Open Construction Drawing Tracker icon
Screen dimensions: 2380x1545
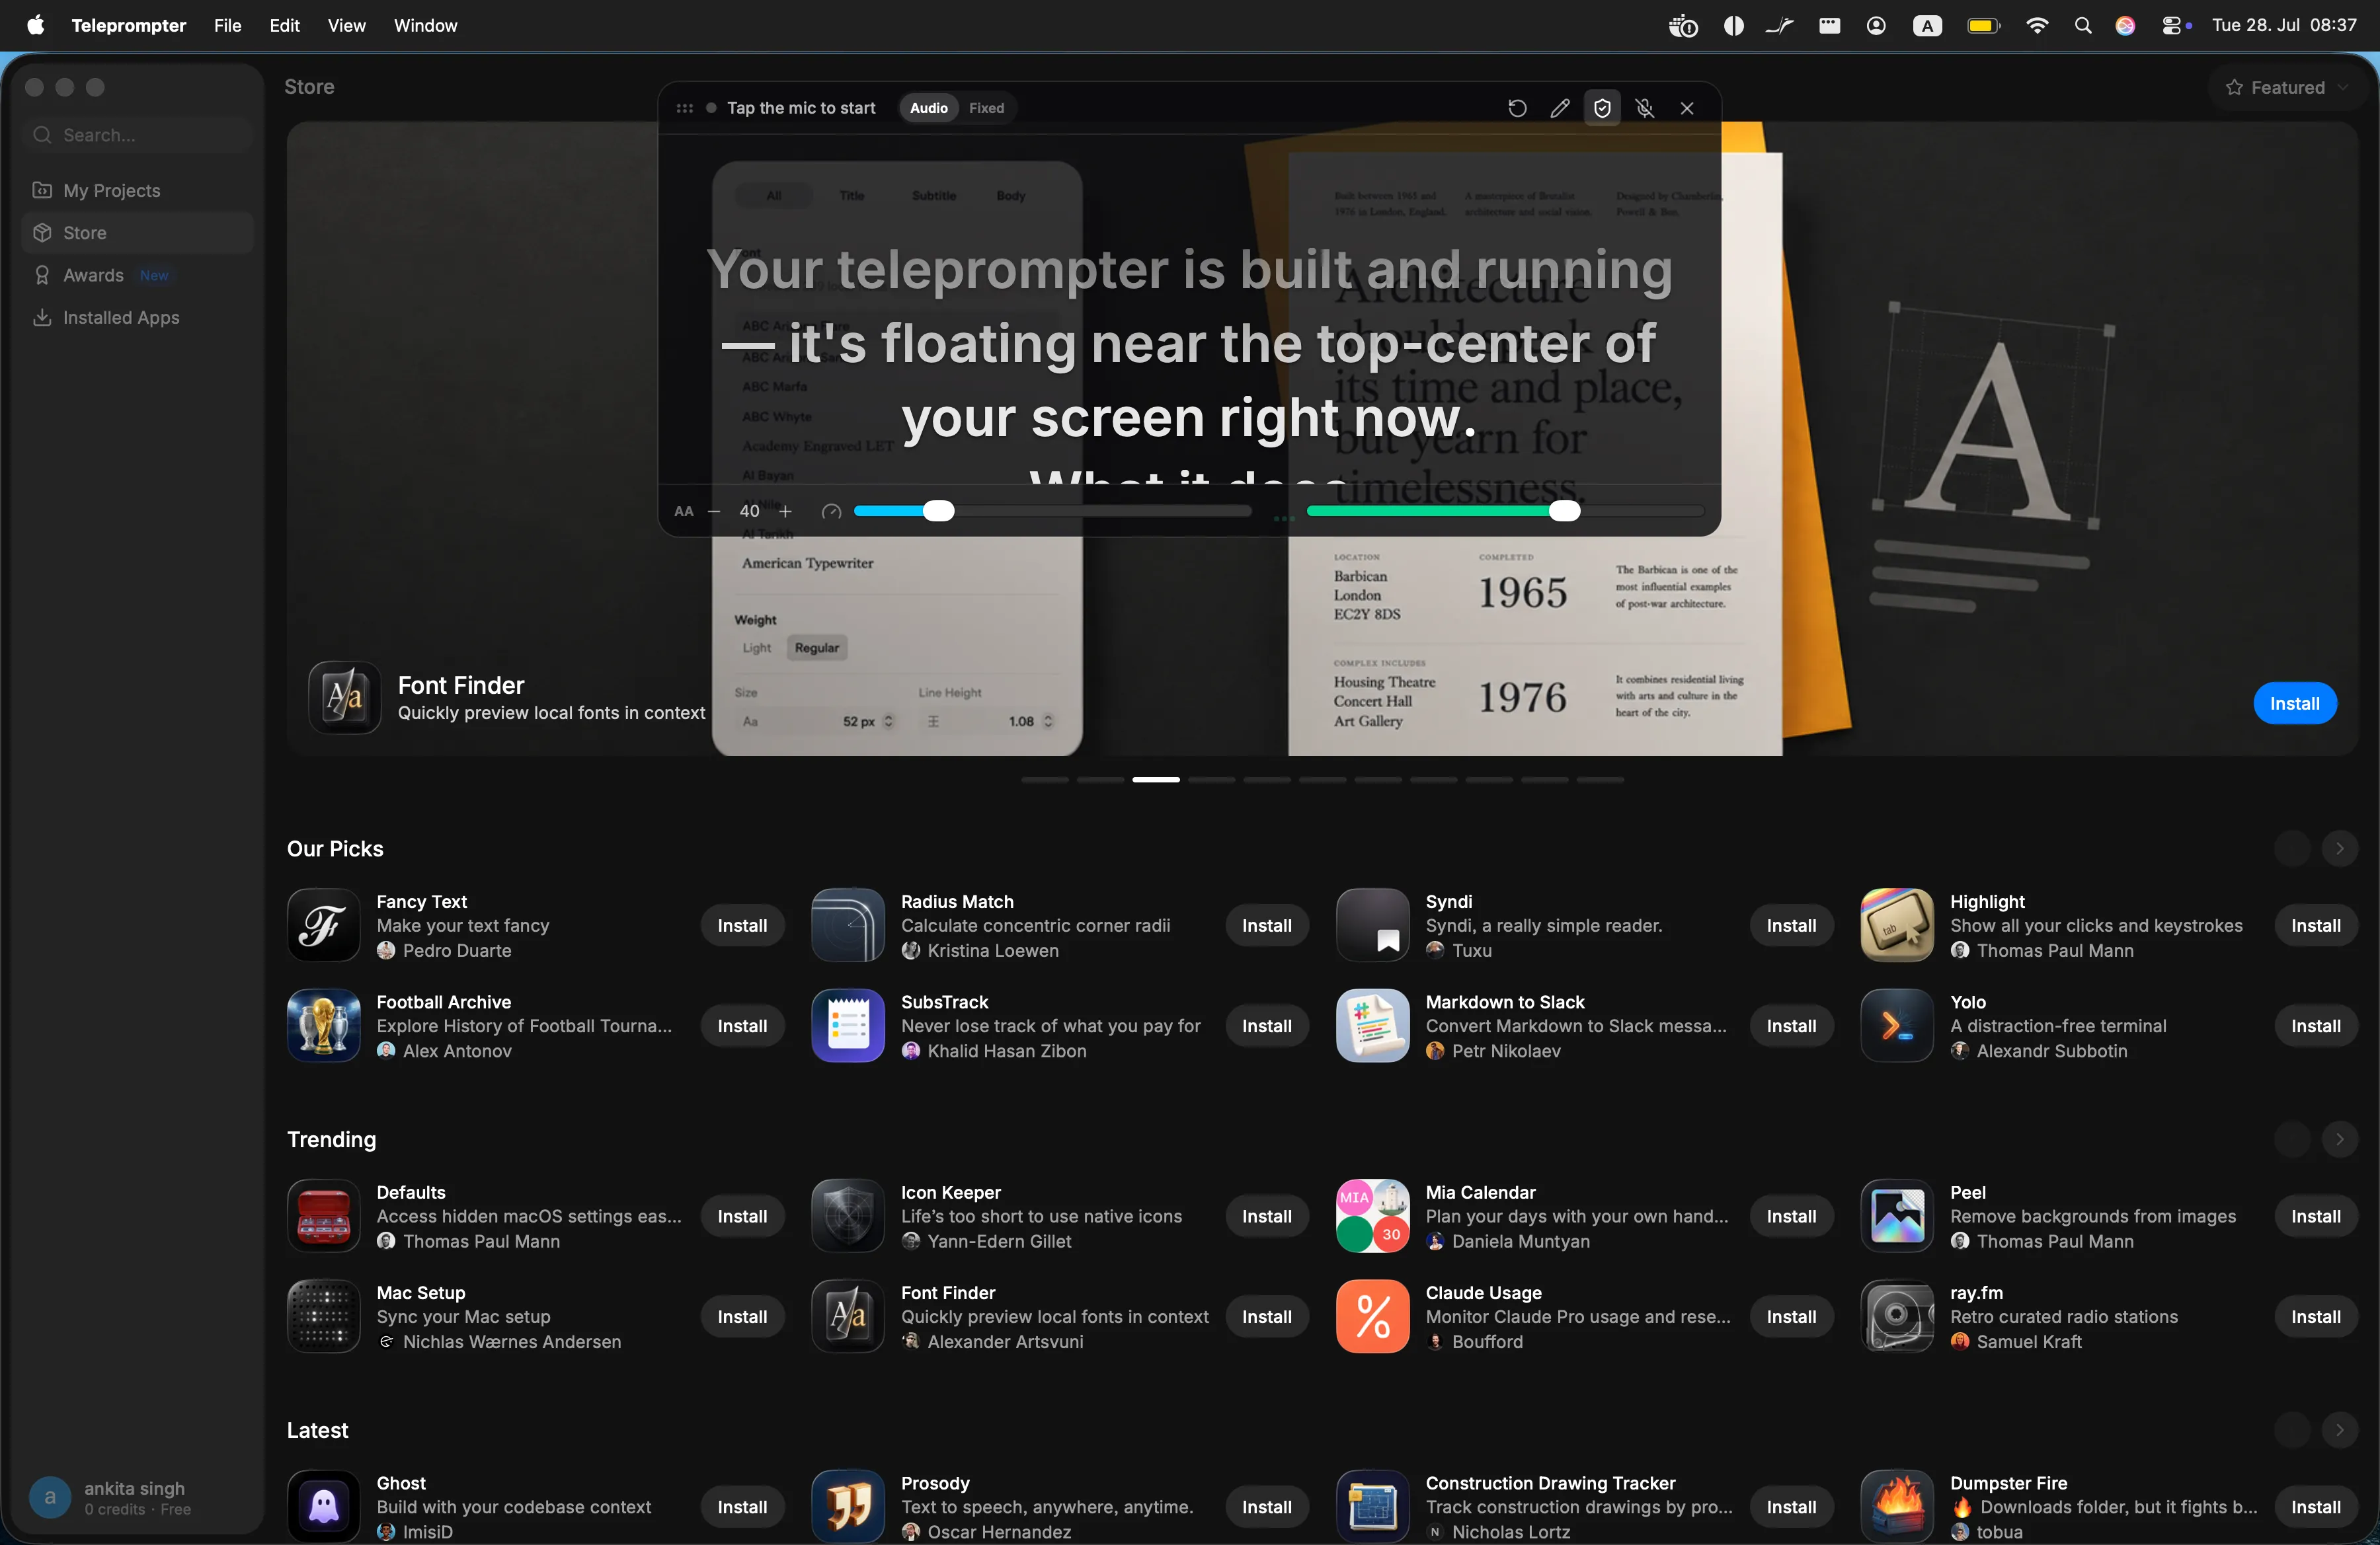click(x=1373, y=1506)
